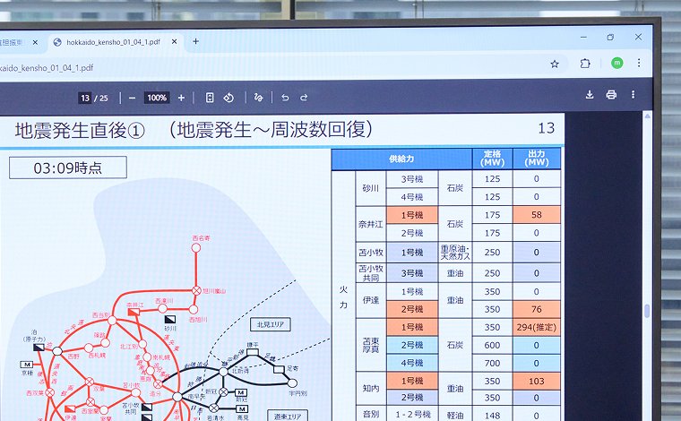
Task: Click the page number field showing 13
Action: [85, 98]
